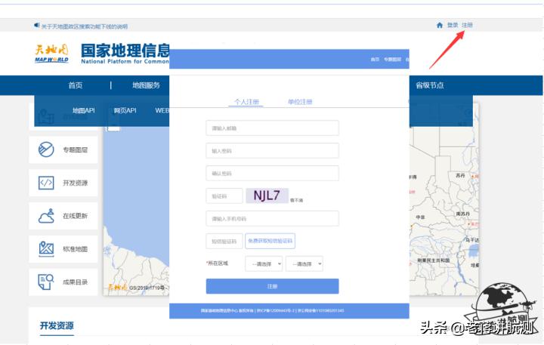The width and height of the screenshot is (544, 345).
Task: Click the 开发资源 section heading
Action: [57, 325]
